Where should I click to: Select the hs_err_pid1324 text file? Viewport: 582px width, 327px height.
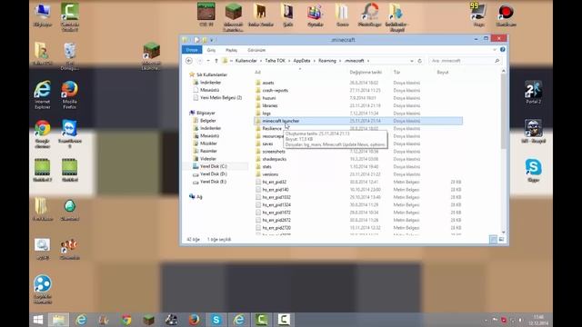(x=276, y=205)
